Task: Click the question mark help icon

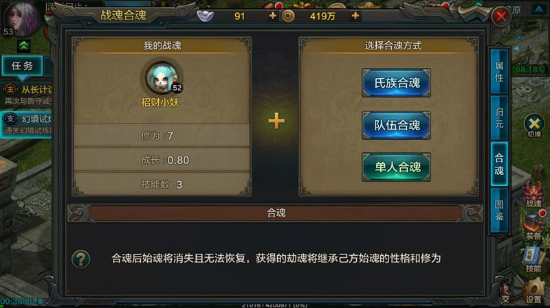Action: coord(80,259)
